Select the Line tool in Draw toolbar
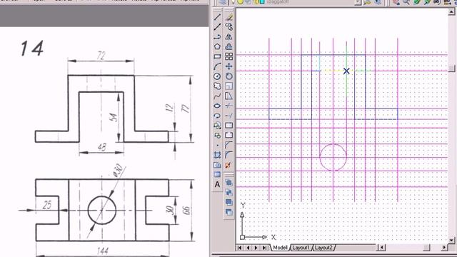This screenshot has height=257, width=457. point(217,17)
